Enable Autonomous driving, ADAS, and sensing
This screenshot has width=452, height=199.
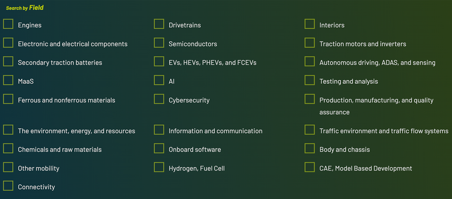coord(310,61)
